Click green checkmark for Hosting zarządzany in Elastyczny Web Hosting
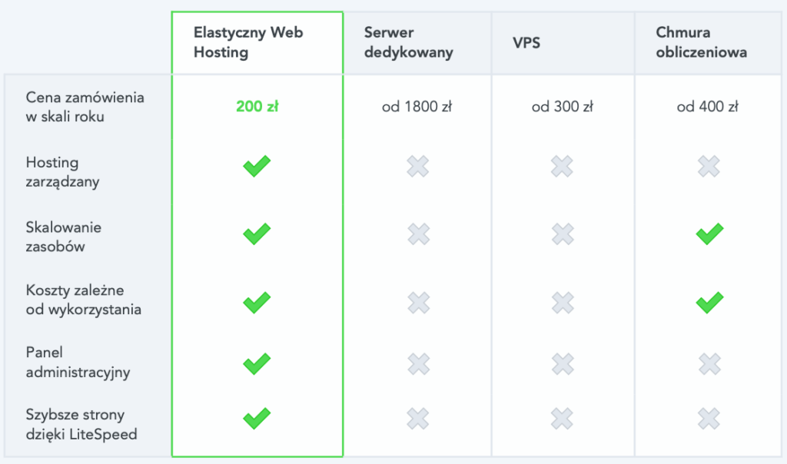This screenshot has width=787, height=464. pyautogui.click(x=257, y=166)
